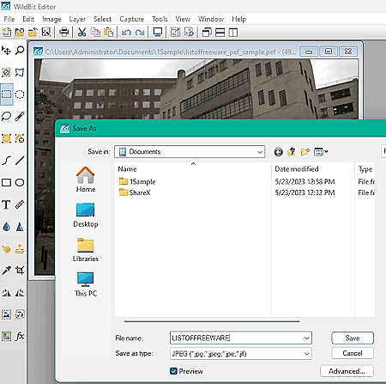Click the Save button
The height and width of the screenshot is (384, 386).
coord(353,338)
